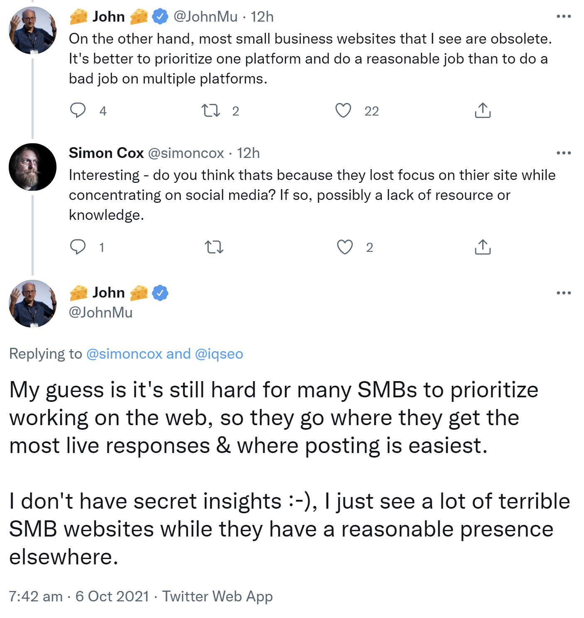This screenshot has height=618, width=584.
Task: Reply to John's first tweet about obsolete websites
Action: tap(78, 111)
